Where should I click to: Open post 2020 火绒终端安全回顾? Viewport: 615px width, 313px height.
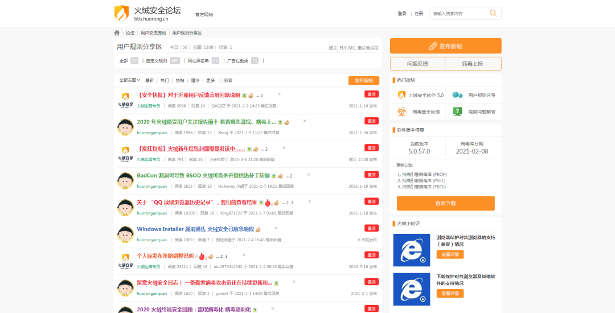click(x=194, y=310)
